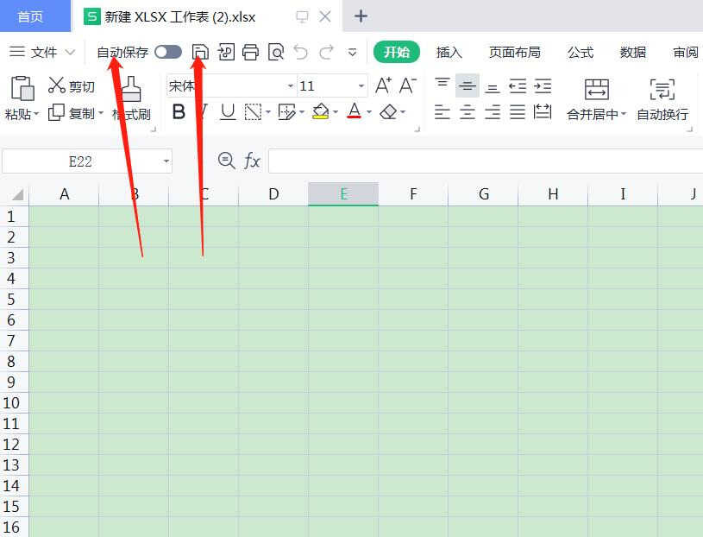Click the Save icon in quick access toolbar
The width and height of the screenshot is (703, 537).
pyautogui.click(x=200, y=52)
